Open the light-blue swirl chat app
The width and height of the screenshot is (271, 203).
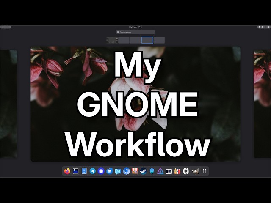click(118, 171)
